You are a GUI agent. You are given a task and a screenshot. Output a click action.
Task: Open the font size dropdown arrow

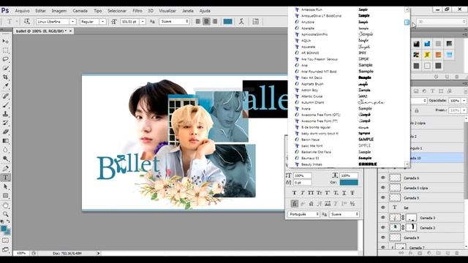point(143,21)
